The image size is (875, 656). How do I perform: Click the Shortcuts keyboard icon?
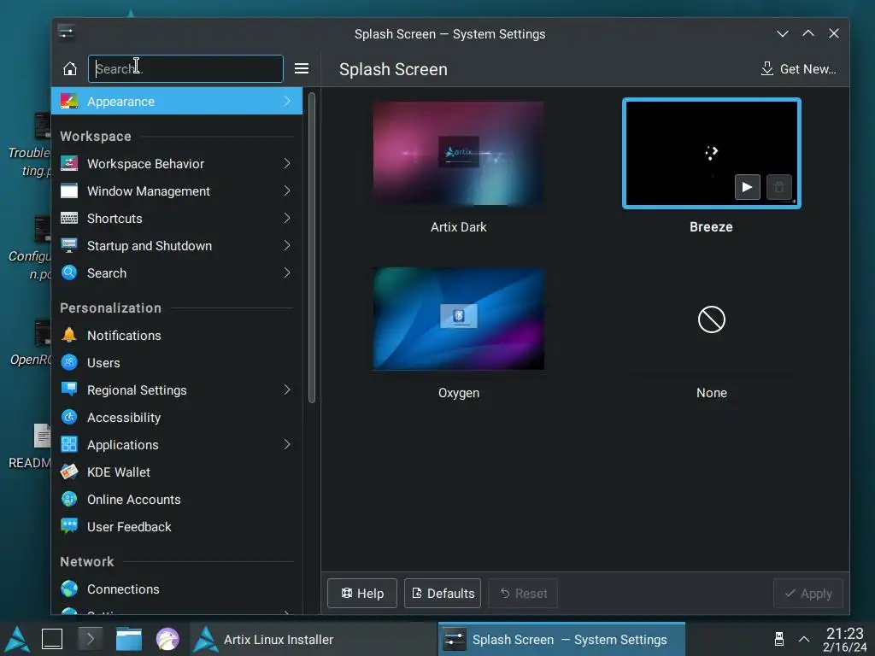click(x=69, y=218)
